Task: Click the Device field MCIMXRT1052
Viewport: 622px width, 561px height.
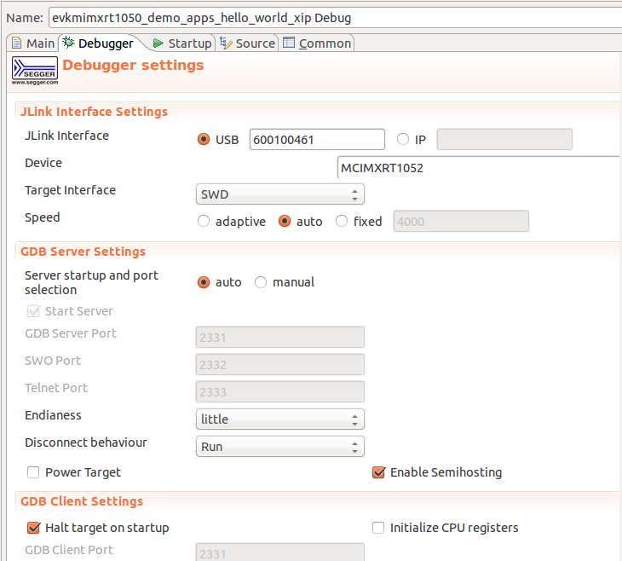Action: pyautogui.click(x=479, y=167)
